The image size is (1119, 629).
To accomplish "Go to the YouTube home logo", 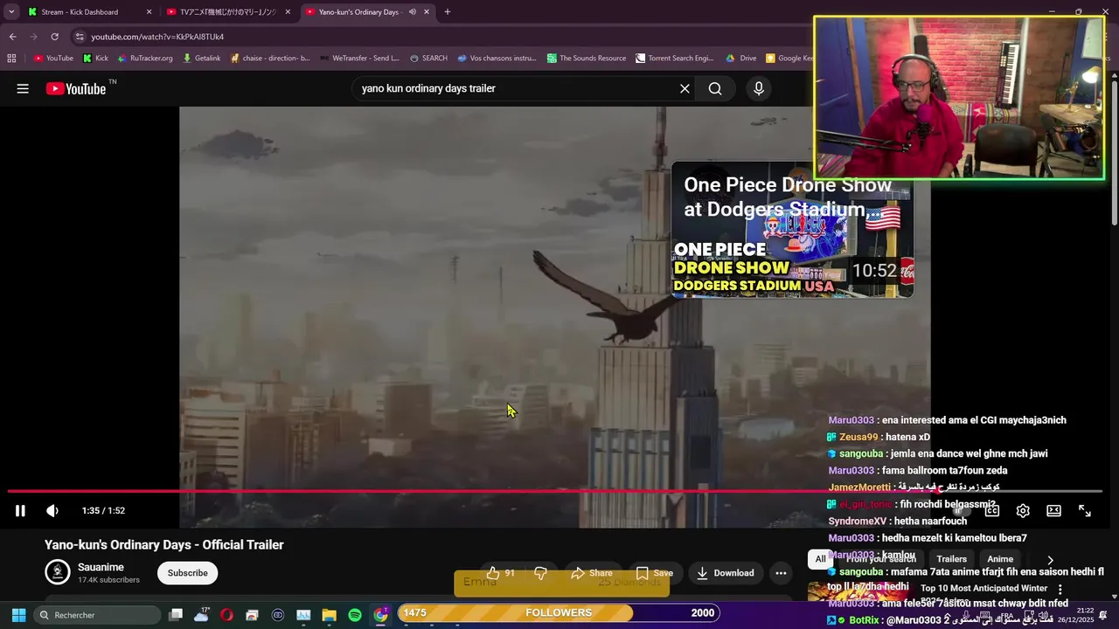I will pyautogui.click(x=75, y=88).
